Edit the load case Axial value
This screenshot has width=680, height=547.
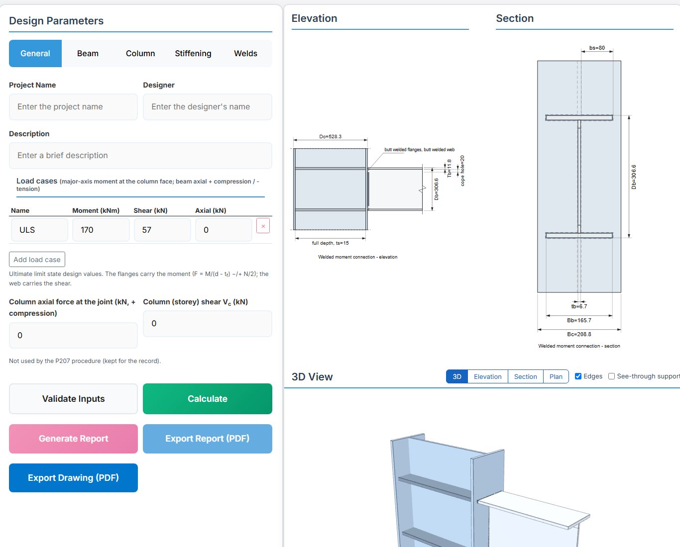click(x=224, y=230)
